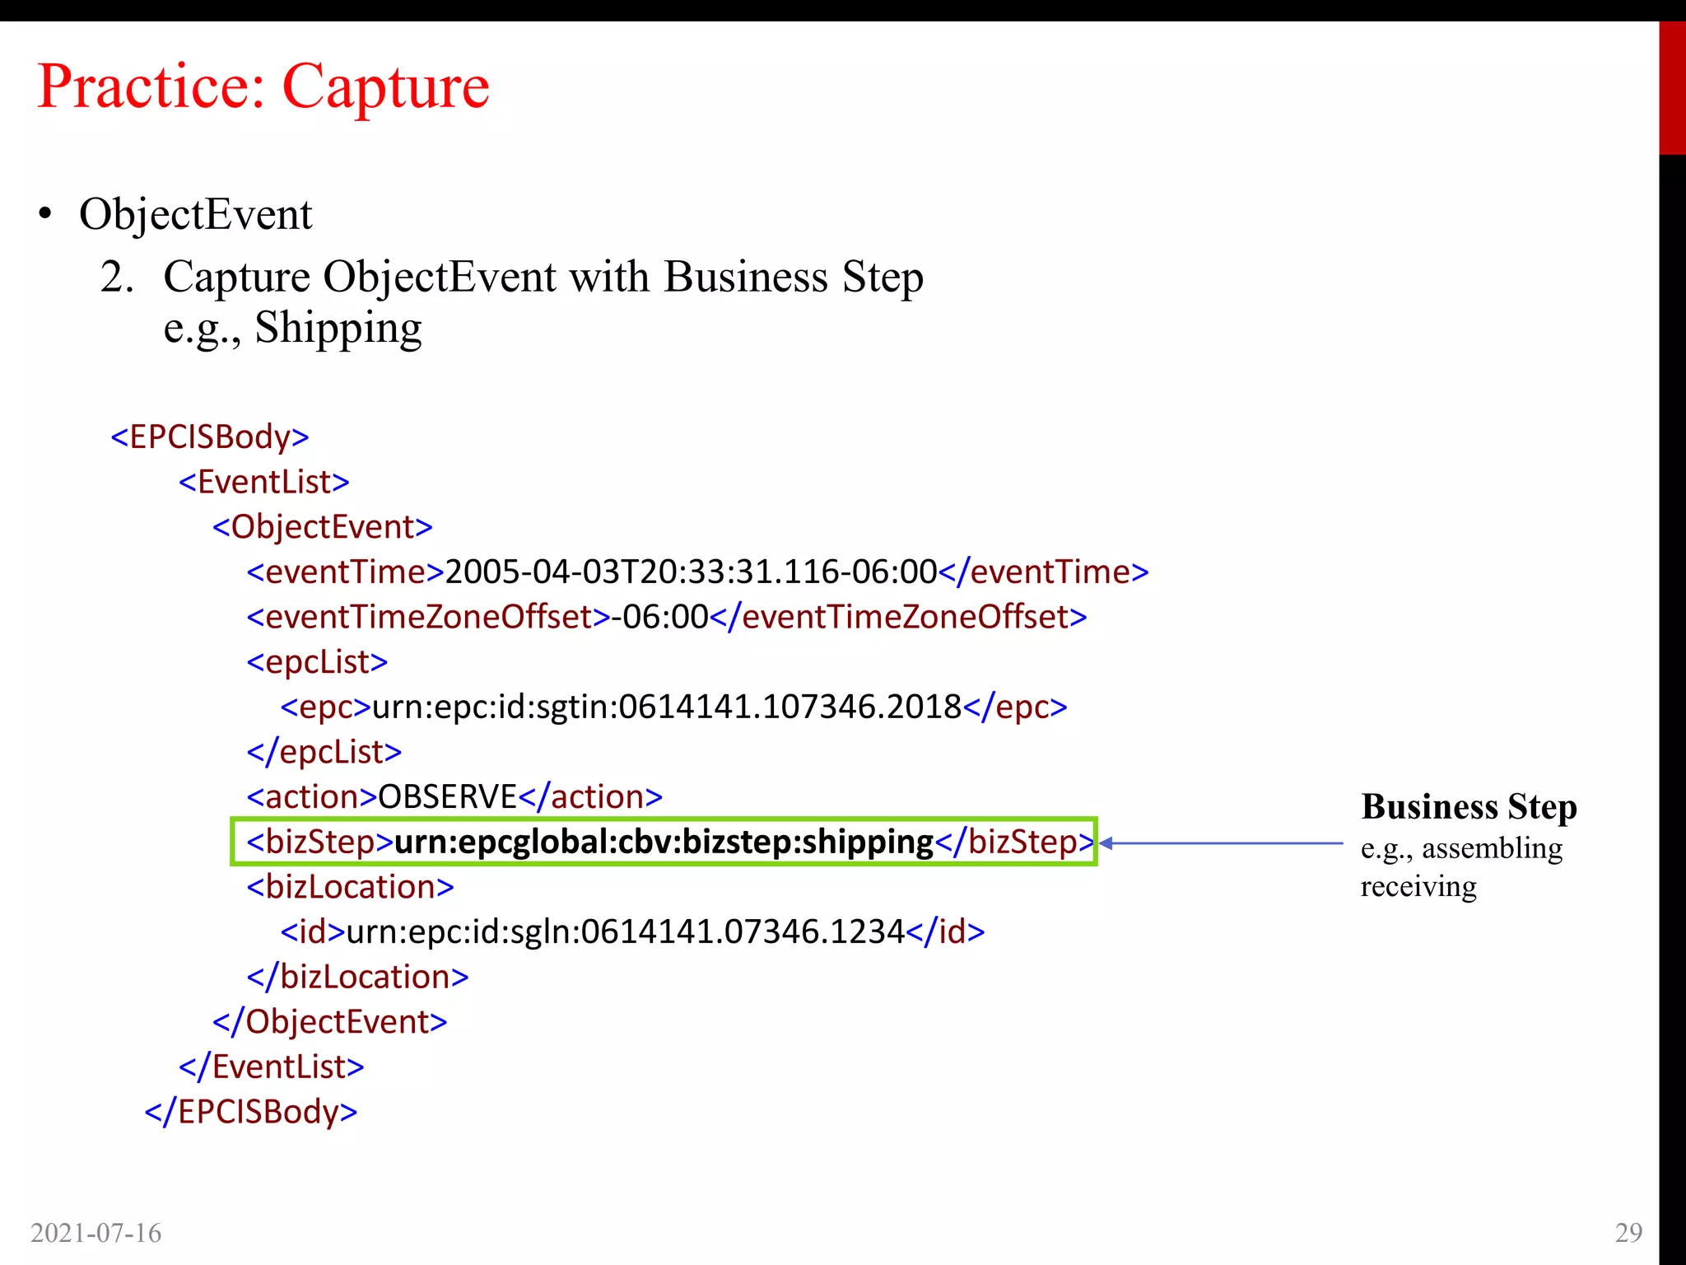
Task: Click the epc urn:epc:id:sgtin:0614141.107346.2018 value
Action: (x=667, y=707)
